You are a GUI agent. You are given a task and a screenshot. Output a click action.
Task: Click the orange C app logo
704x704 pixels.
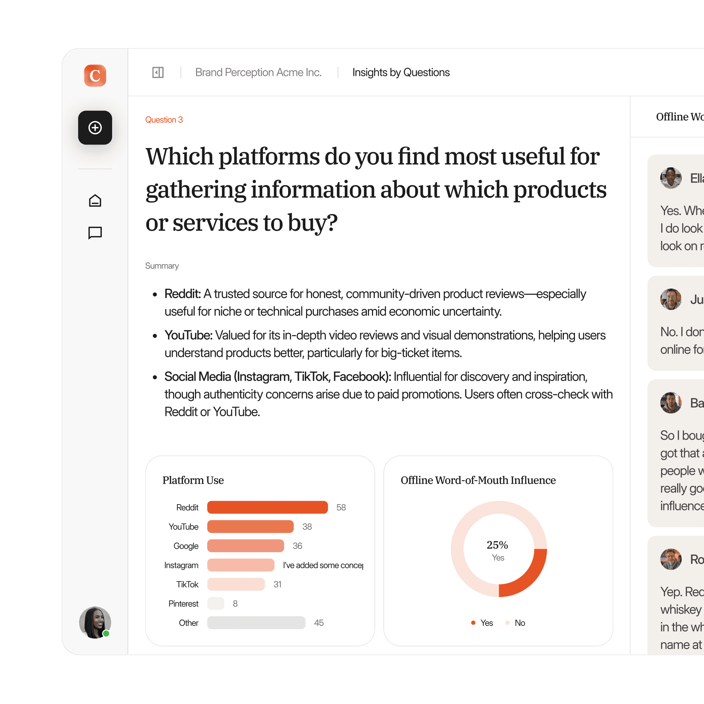(x=95, y=76)
